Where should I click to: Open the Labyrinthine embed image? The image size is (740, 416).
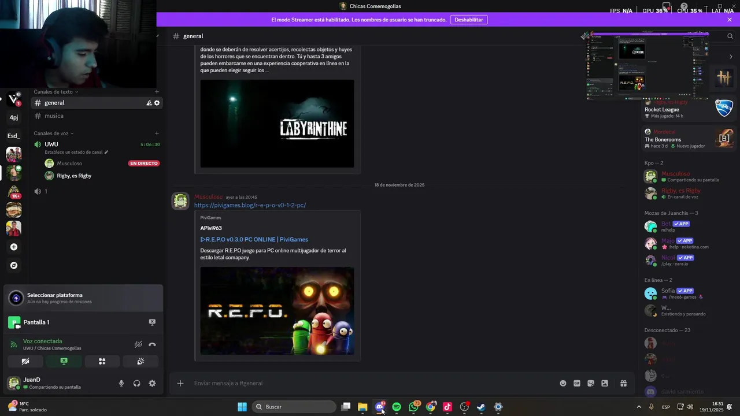[x=277, y=124]
